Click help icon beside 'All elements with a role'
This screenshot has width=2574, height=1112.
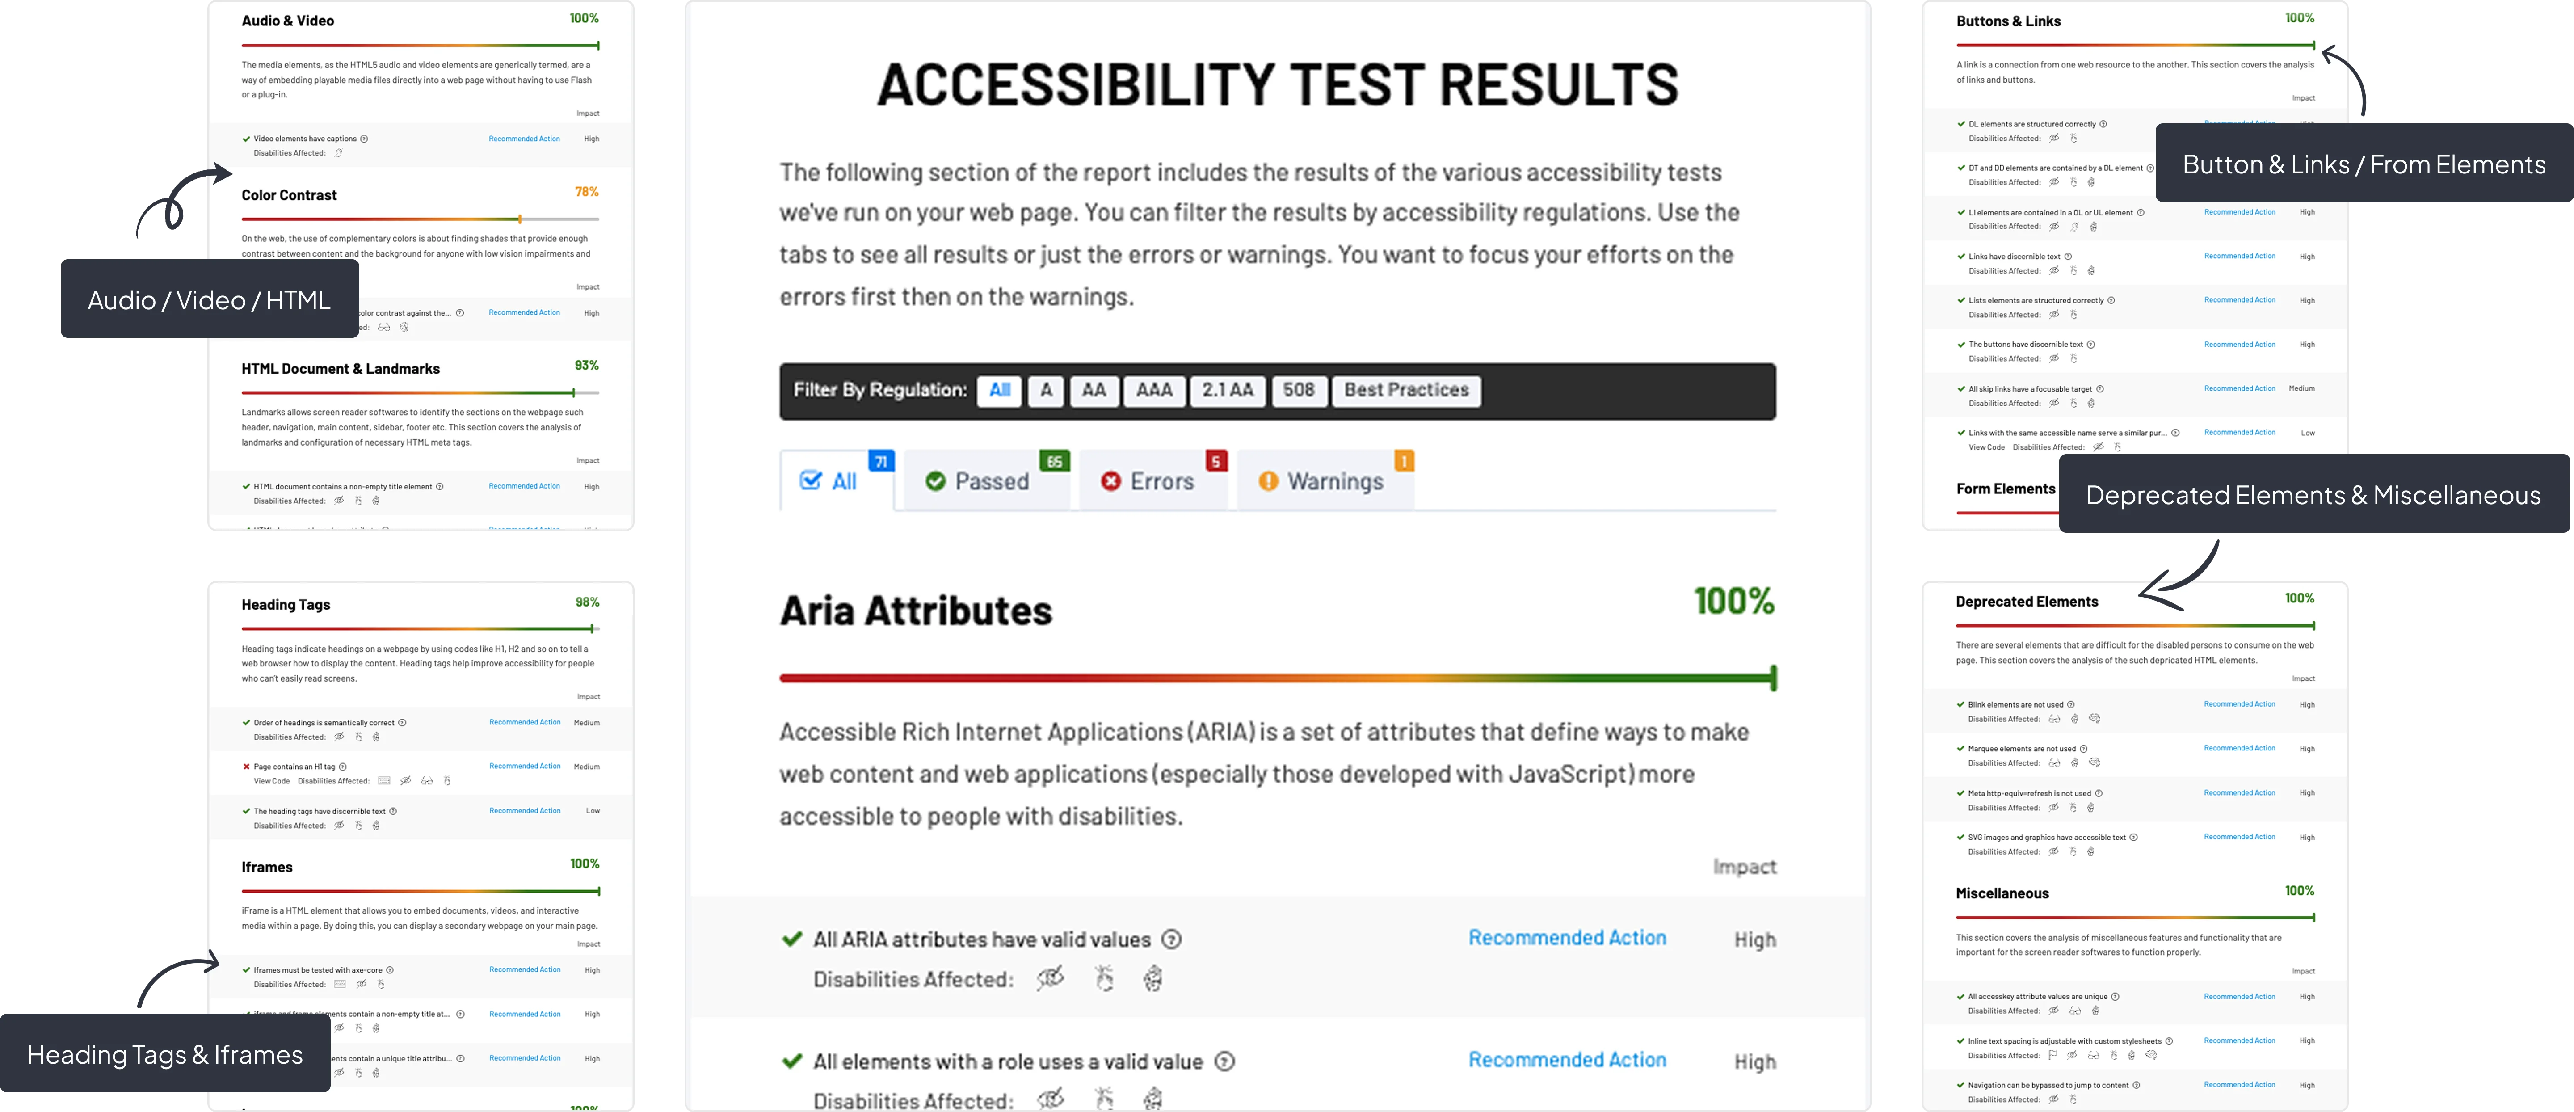(x=1224, y=1061)
